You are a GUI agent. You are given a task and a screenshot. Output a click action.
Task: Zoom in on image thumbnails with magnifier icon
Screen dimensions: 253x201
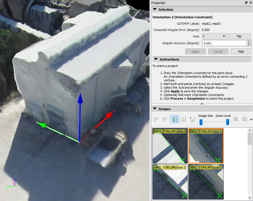coord(236,119)
